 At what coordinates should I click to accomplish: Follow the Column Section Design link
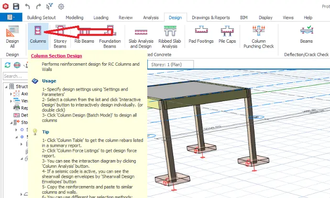pyautogui.click(x=56, y=56)
